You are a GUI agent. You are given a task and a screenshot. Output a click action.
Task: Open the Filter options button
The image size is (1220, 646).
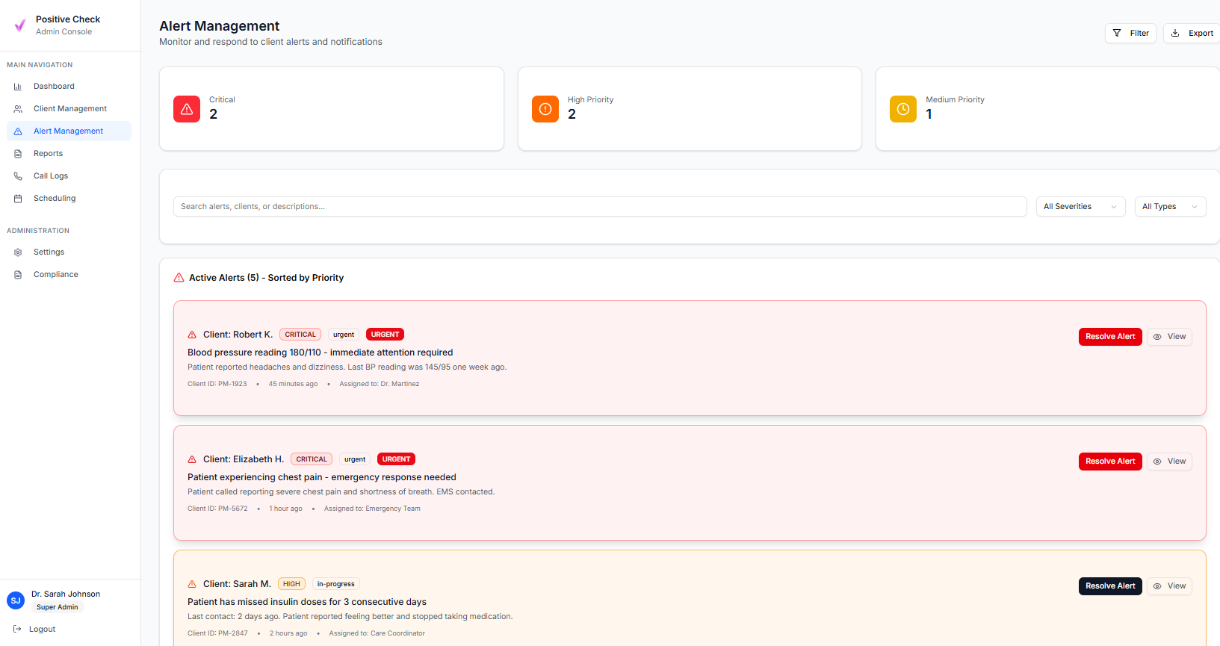pos(1130,33)
